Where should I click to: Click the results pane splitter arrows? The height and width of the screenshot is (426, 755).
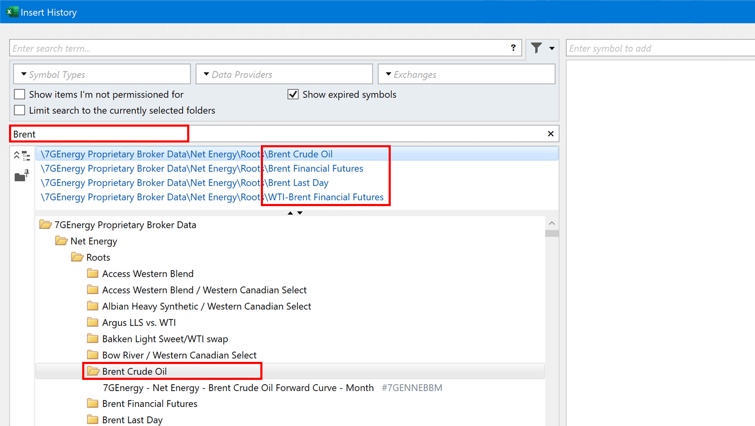295,213
